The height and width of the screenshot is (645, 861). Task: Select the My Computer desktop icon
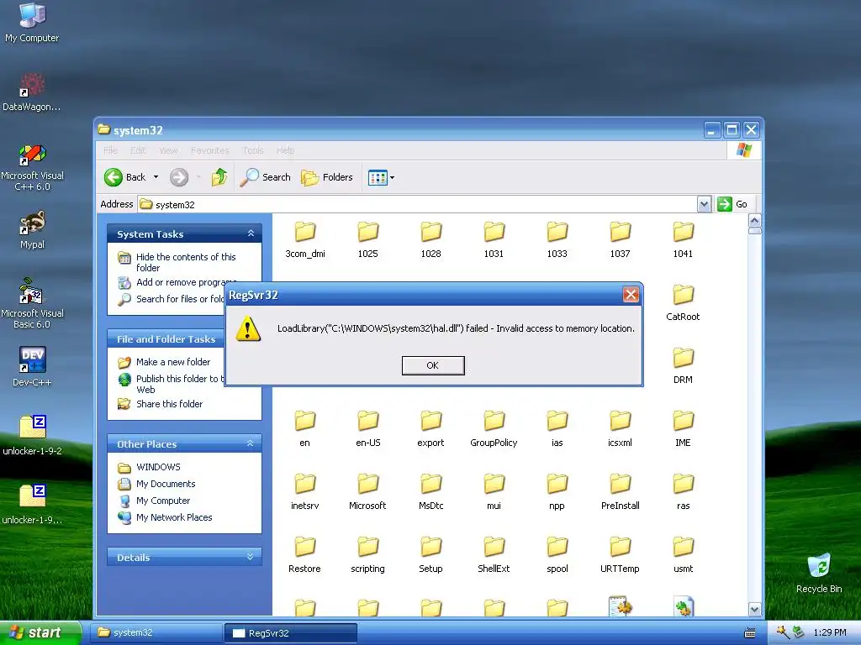coord(32,23)
